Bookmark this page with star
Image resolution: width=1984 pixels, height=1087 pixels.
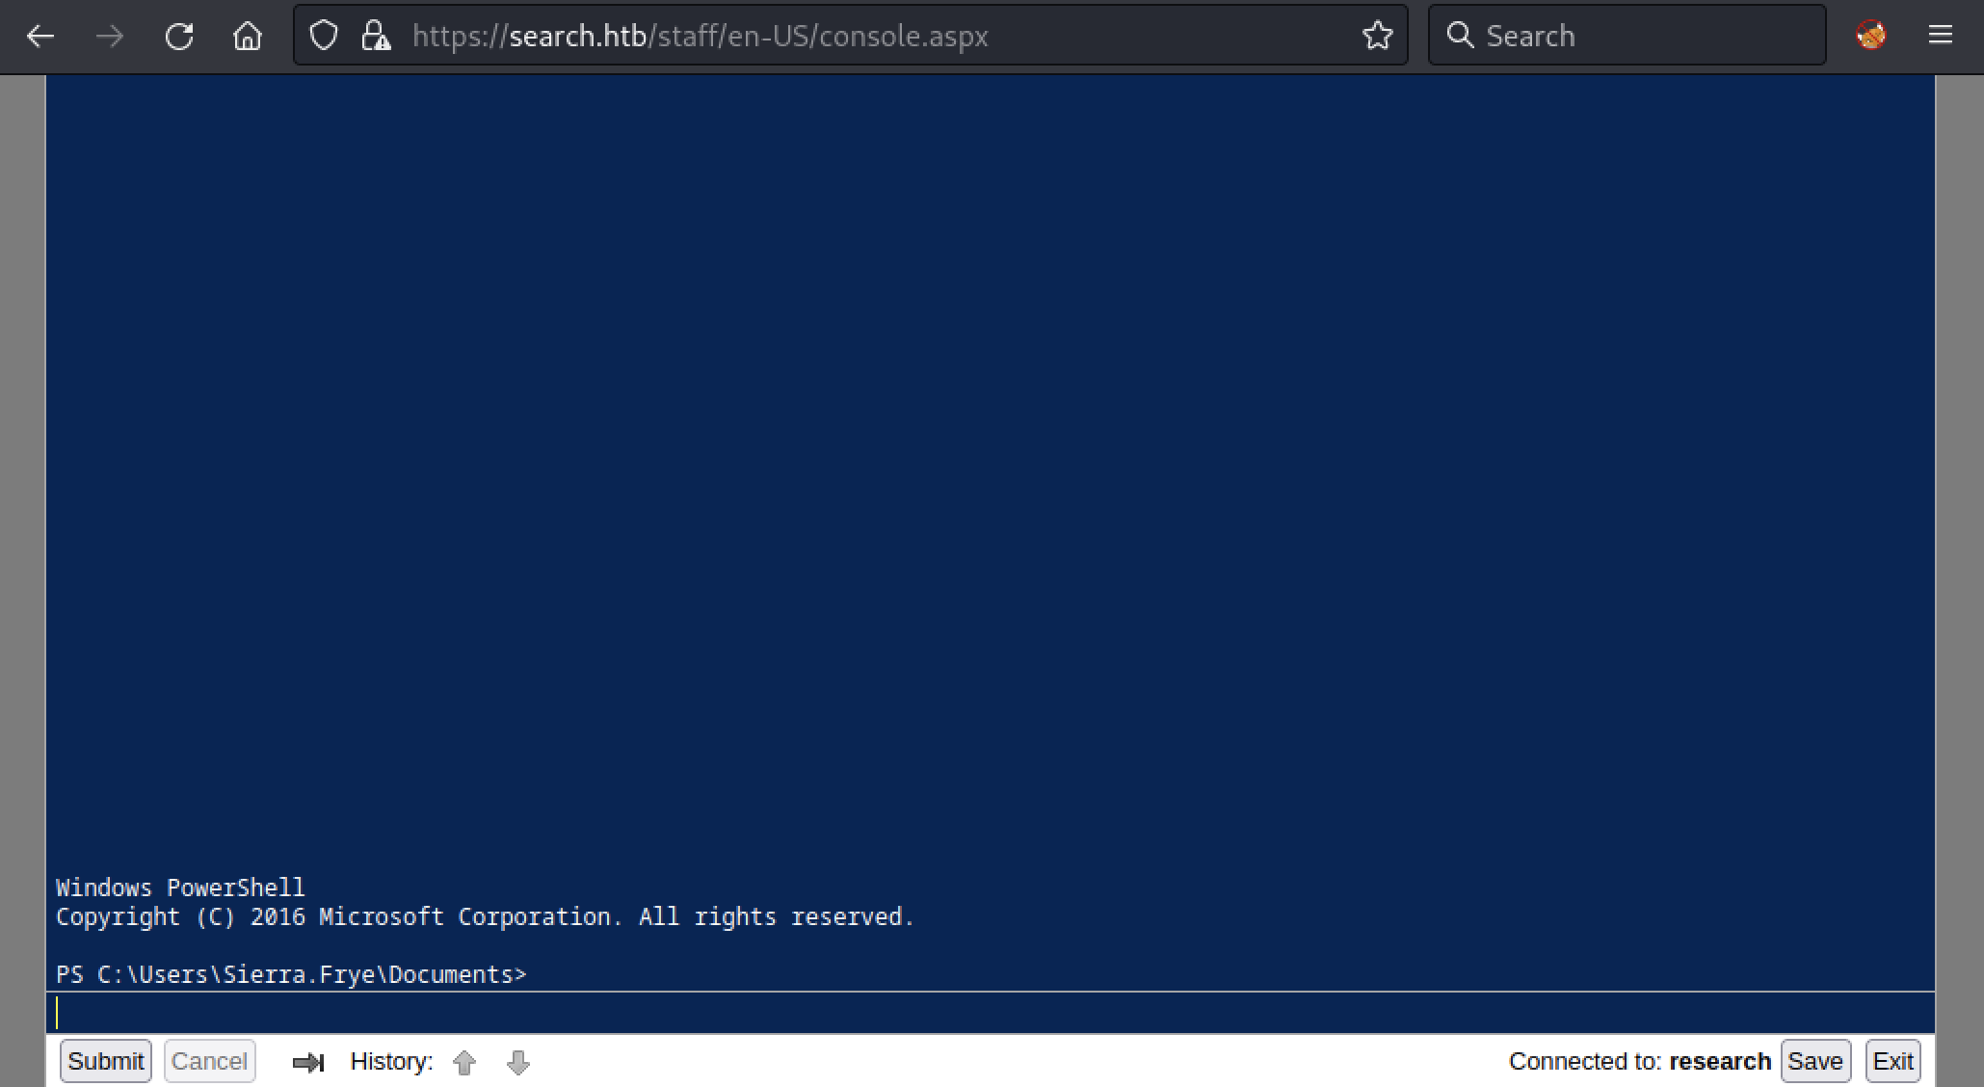click(x=1377, y=37)
